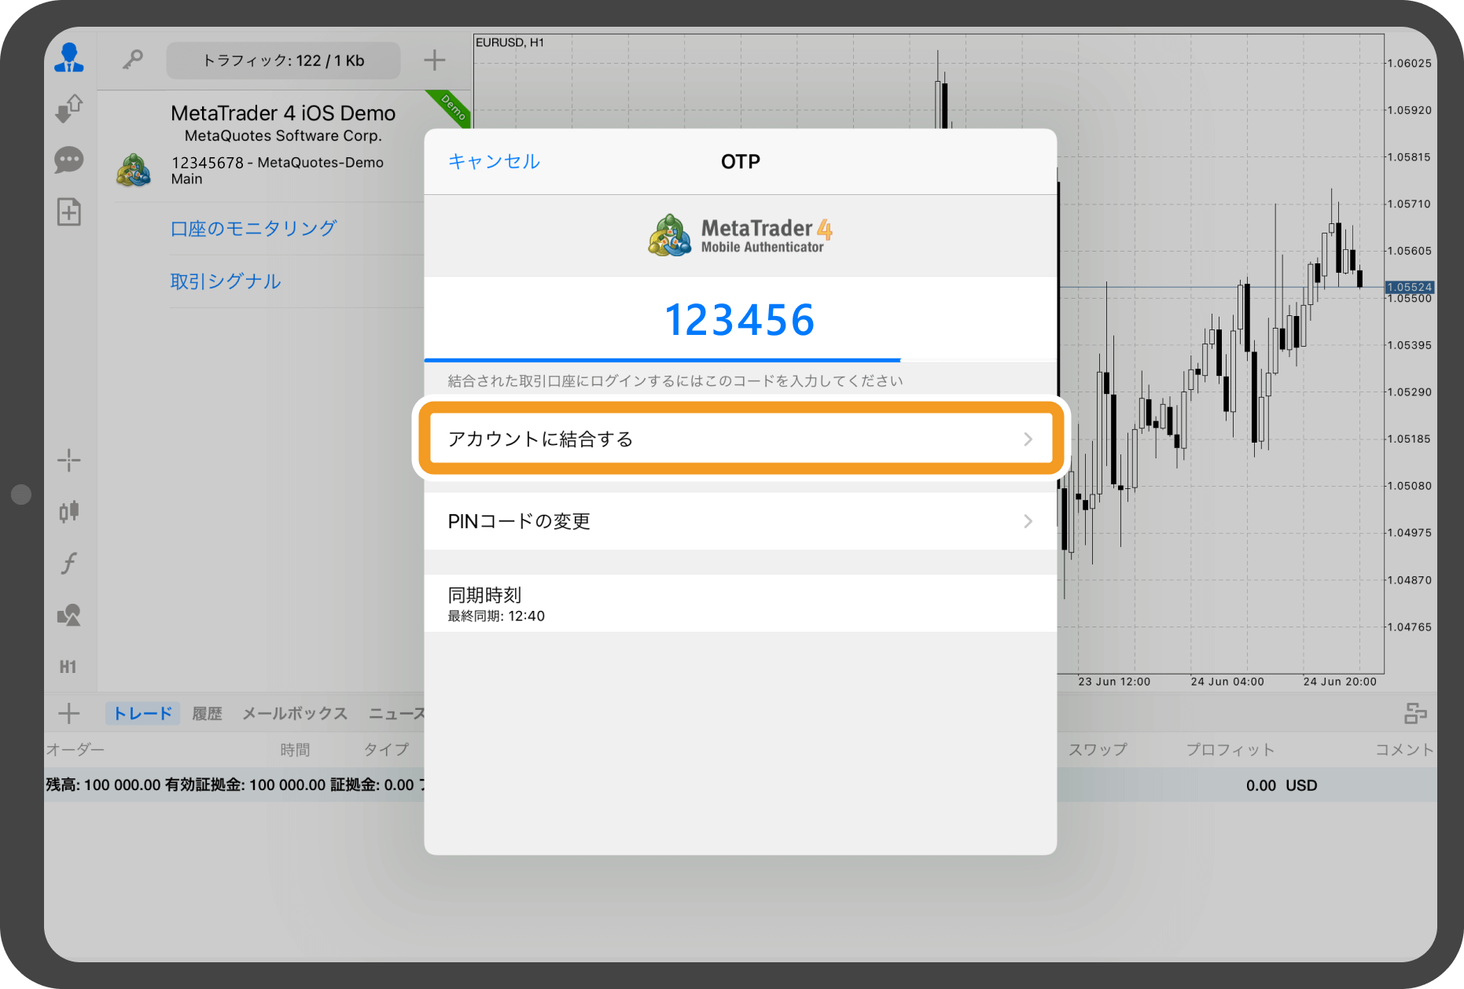This screenshot has width=1464, height=989.
Task: Click the 24 Jun 20:00 time axis label
Action: pos(1340,682)
